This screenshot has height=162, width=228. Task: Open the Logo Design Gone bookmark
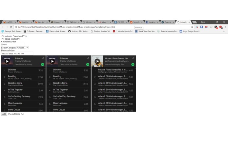click(190, 31)
